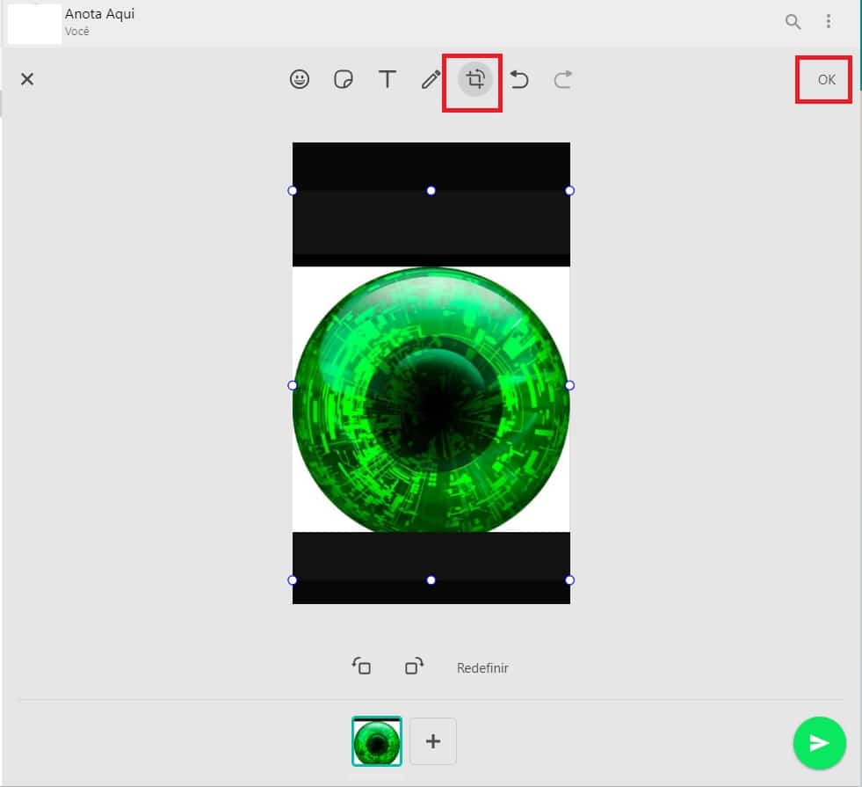Screen dimensions: 862x787
Task: Confirm the crop with OK
Action: pyautogui.click(x=826, y=79)
